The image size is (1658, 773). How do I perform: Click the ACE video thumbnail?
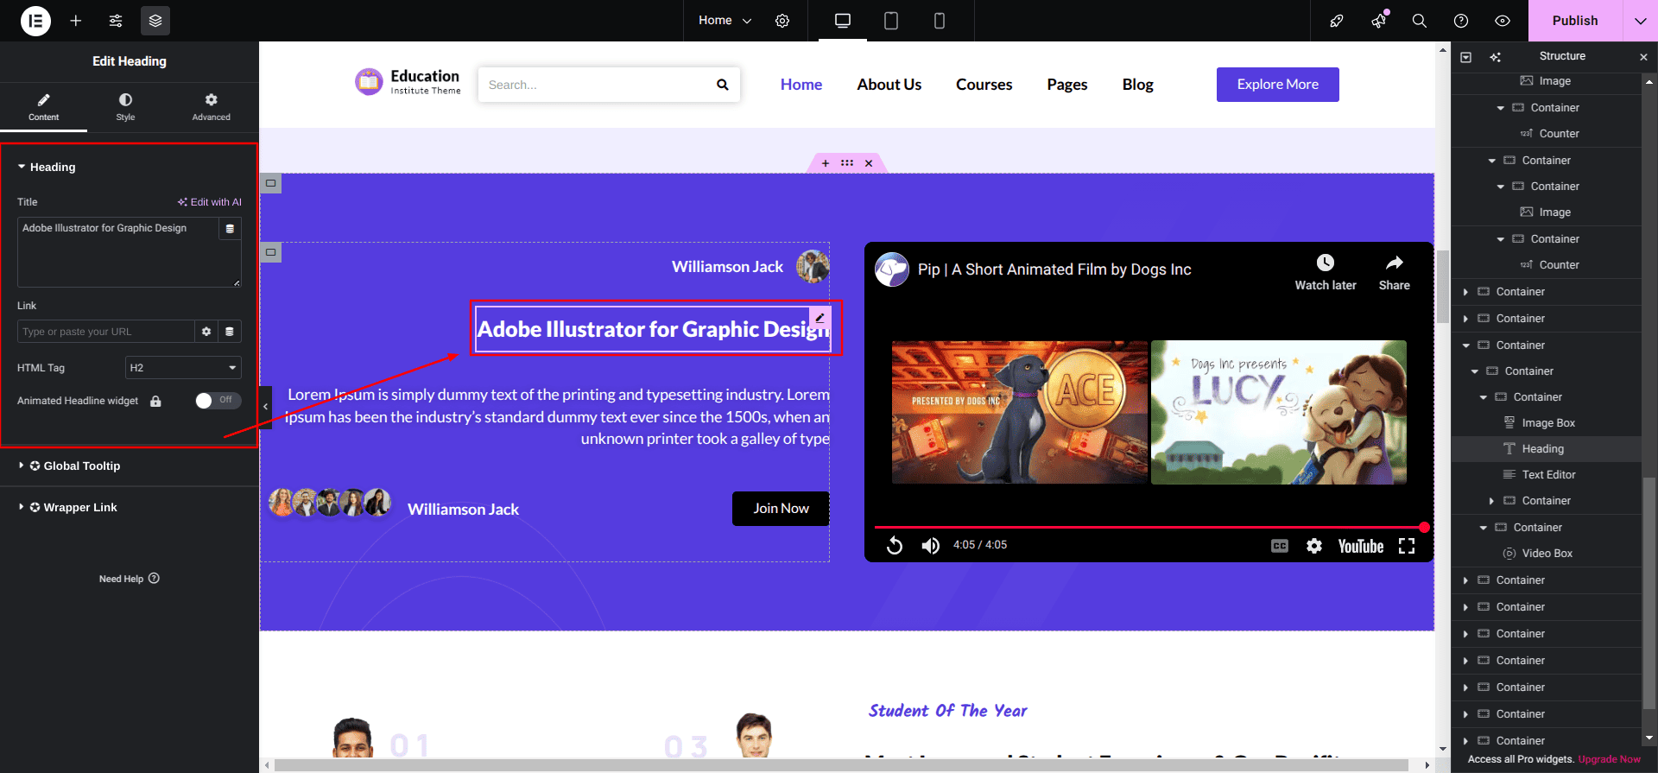point(1019,412)
